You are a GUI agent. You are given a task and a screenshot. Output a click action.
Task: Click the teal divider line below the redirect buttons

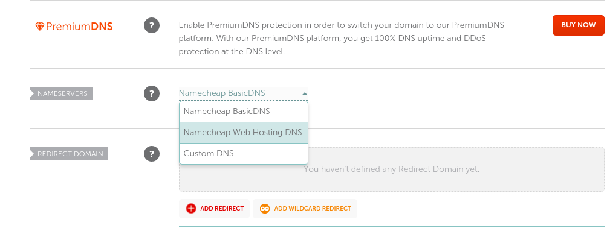391,226
